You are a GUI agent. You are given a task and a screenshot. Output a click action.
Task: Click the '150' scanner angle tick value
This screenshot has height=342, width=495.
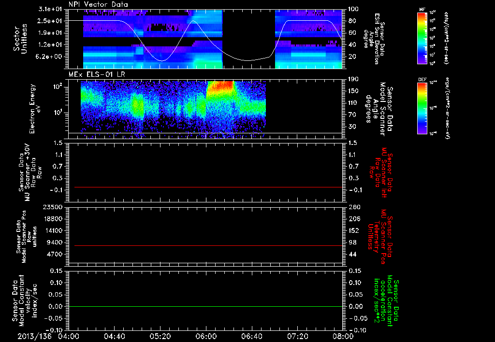pyautogui.click(x=353, y=91)
